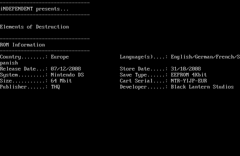Click the 'Developer' field label
This screenshot has width=240, height=156.
133,87
